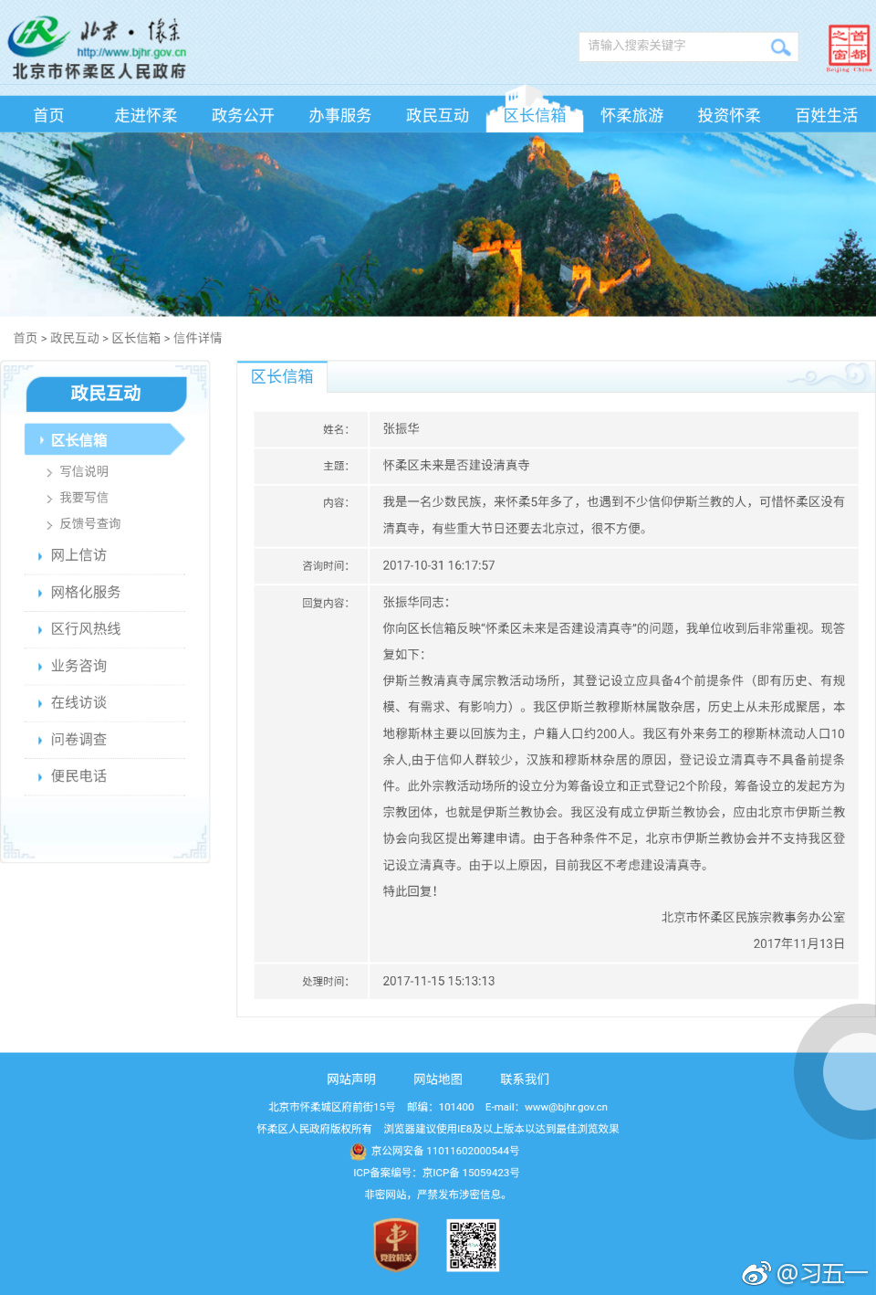Expand the 业务咨询 sidebar item

click(x=78, y=667)
